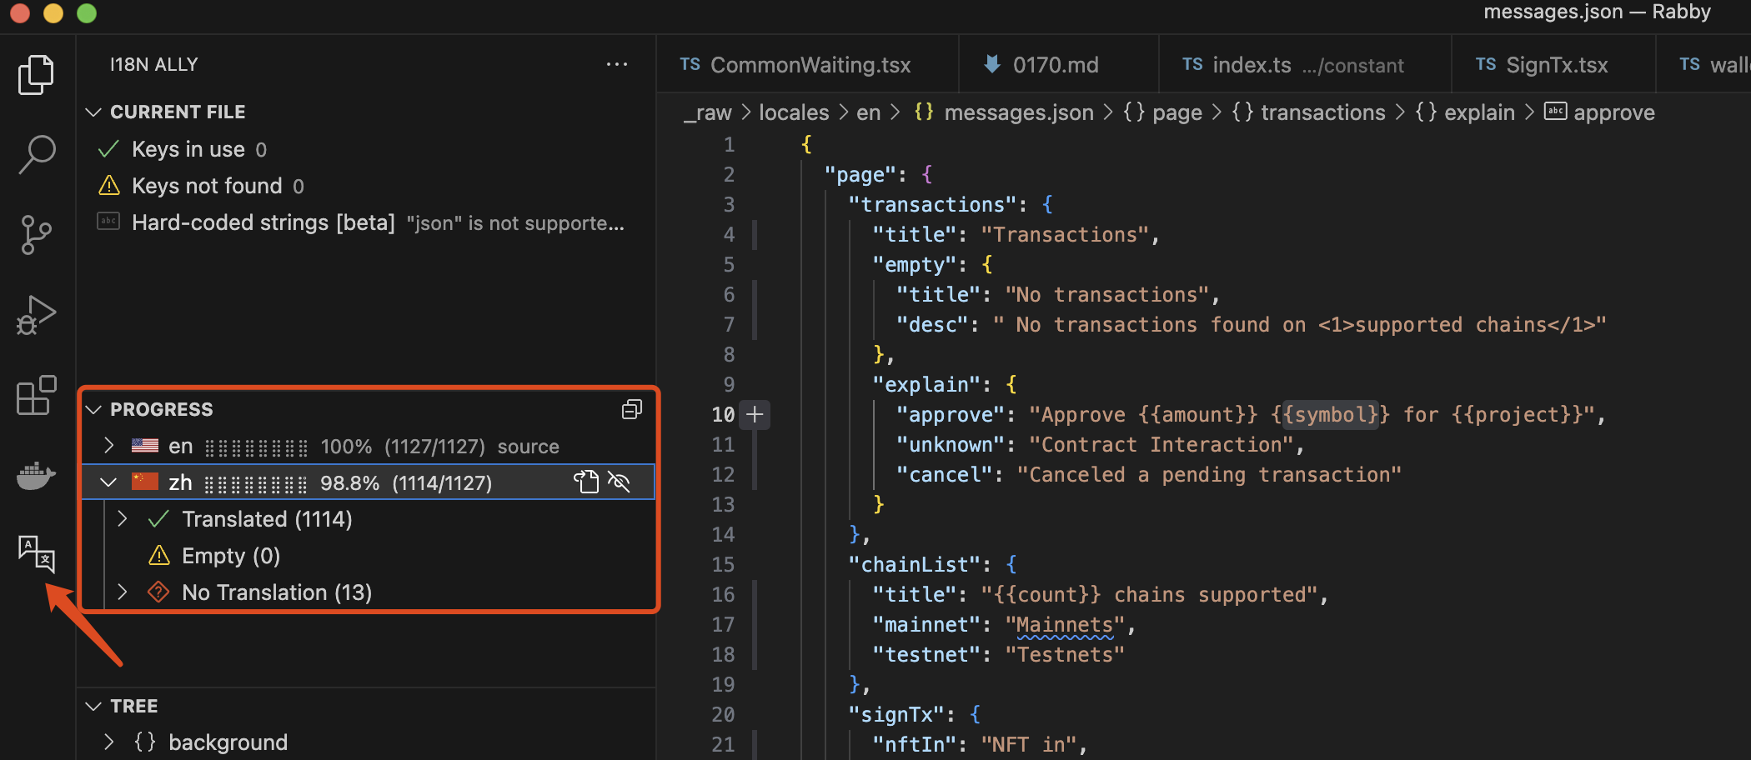Click the plus icon at line 10 gutter
This screenshot has width=1751, height=760.
(755, 414)
